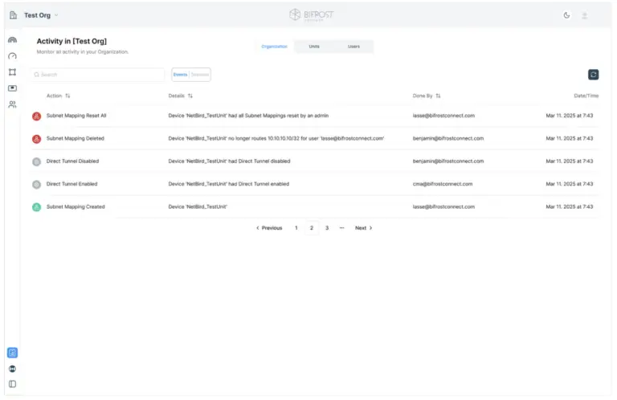This screenshot has width=617, height=400.
Task: Open the screen display icon in sidebar
Action: (13, 88)
